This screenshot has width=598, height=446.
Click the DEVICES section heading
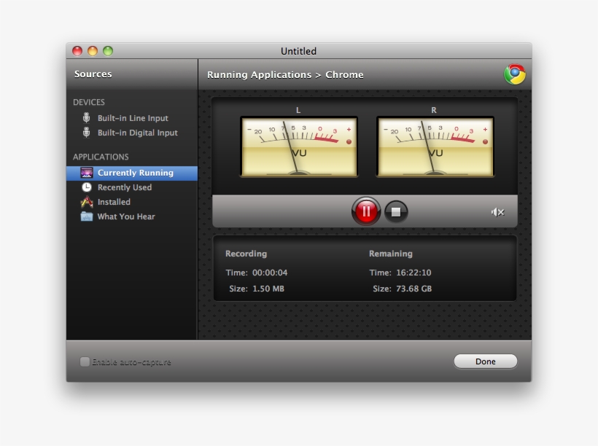(89, 102)
